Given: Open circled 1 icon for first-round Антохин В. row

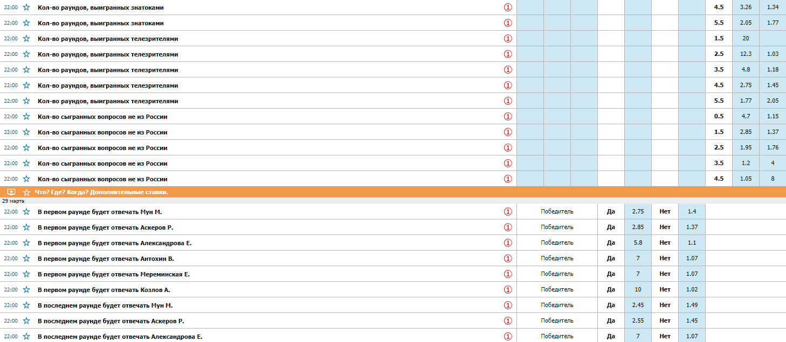Looking at the screenshot, I should [507, 259].
